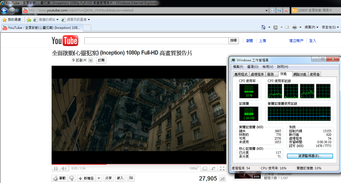Mute the video with the speaker icon
The height and width of the screenshot is (183, 341).
[x=64, y=168]
